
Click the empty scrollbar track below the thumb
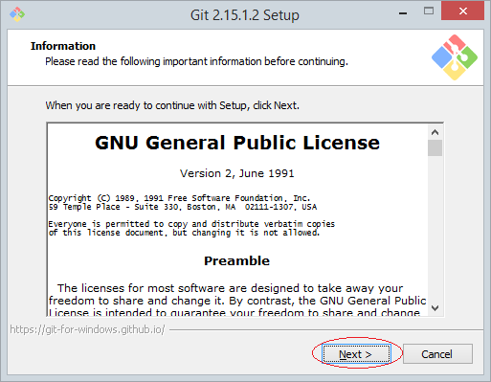435,228
